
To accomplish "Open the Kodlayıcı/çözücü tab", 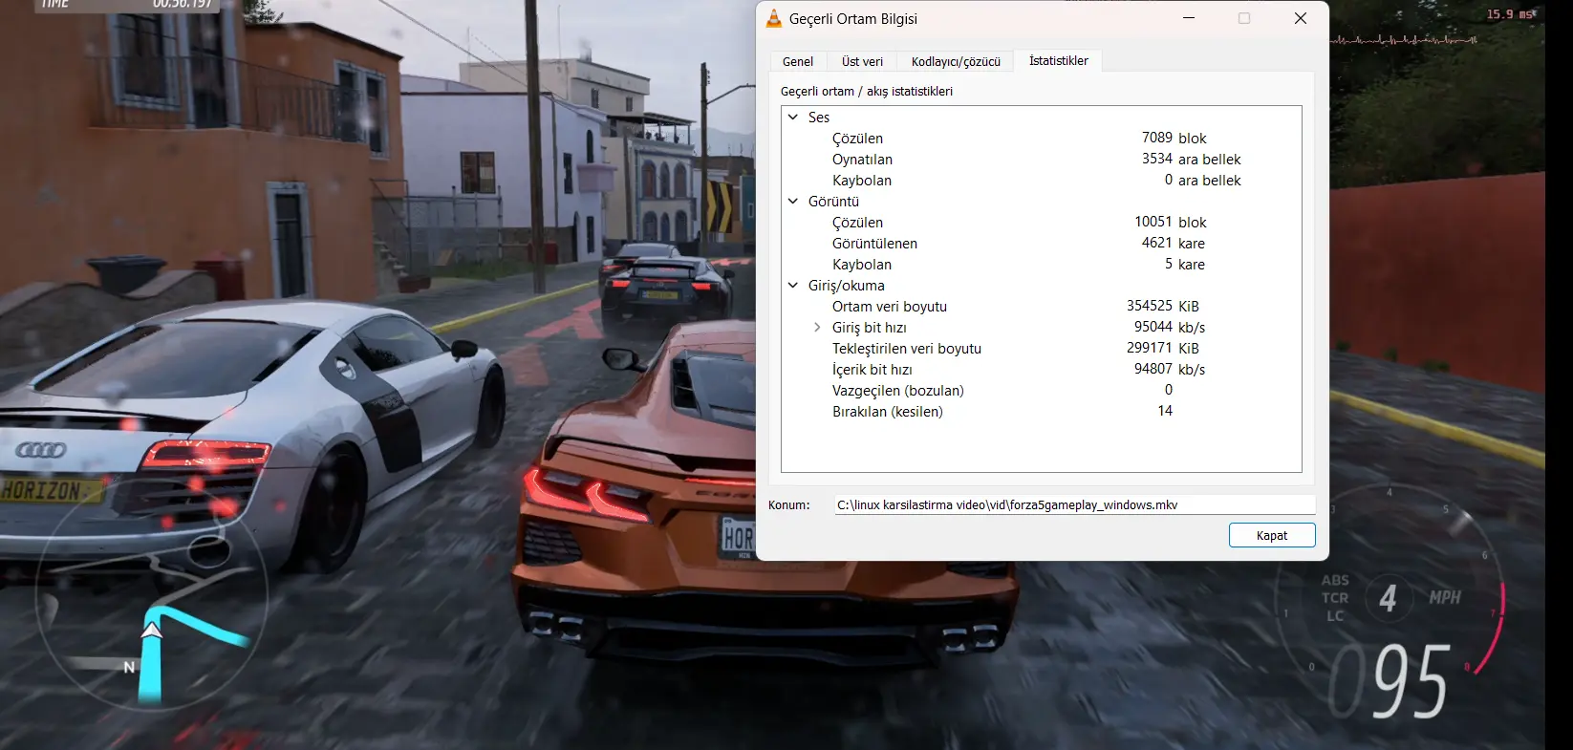I will pyautogui.click(x=956, y=61).
